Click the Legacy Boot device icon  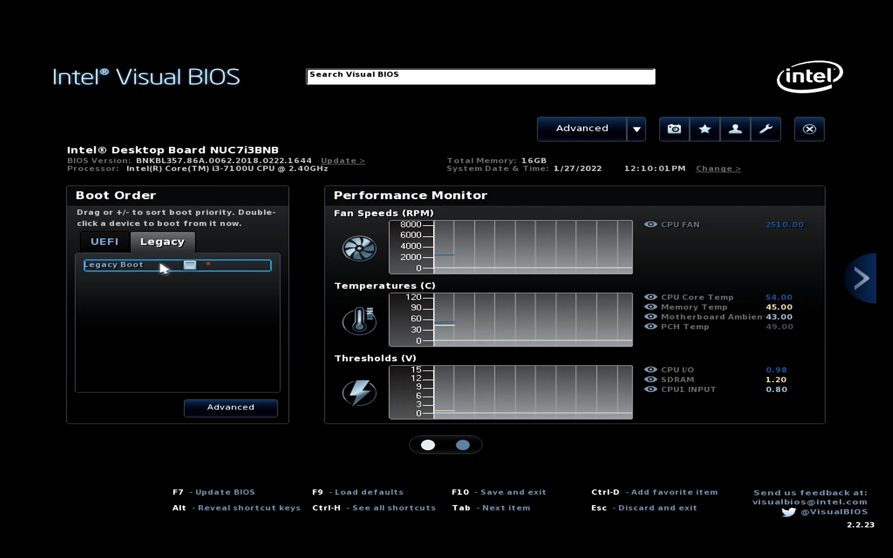(x=190, y=265)
